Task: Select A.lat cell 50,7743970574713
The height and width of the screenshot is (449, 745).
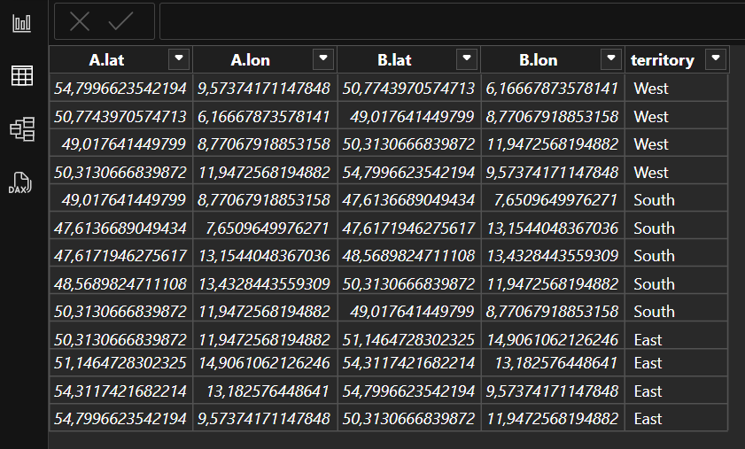Action: tap(121, 116)
